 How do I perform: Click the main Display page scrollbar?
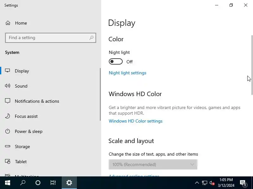[252, 65]
